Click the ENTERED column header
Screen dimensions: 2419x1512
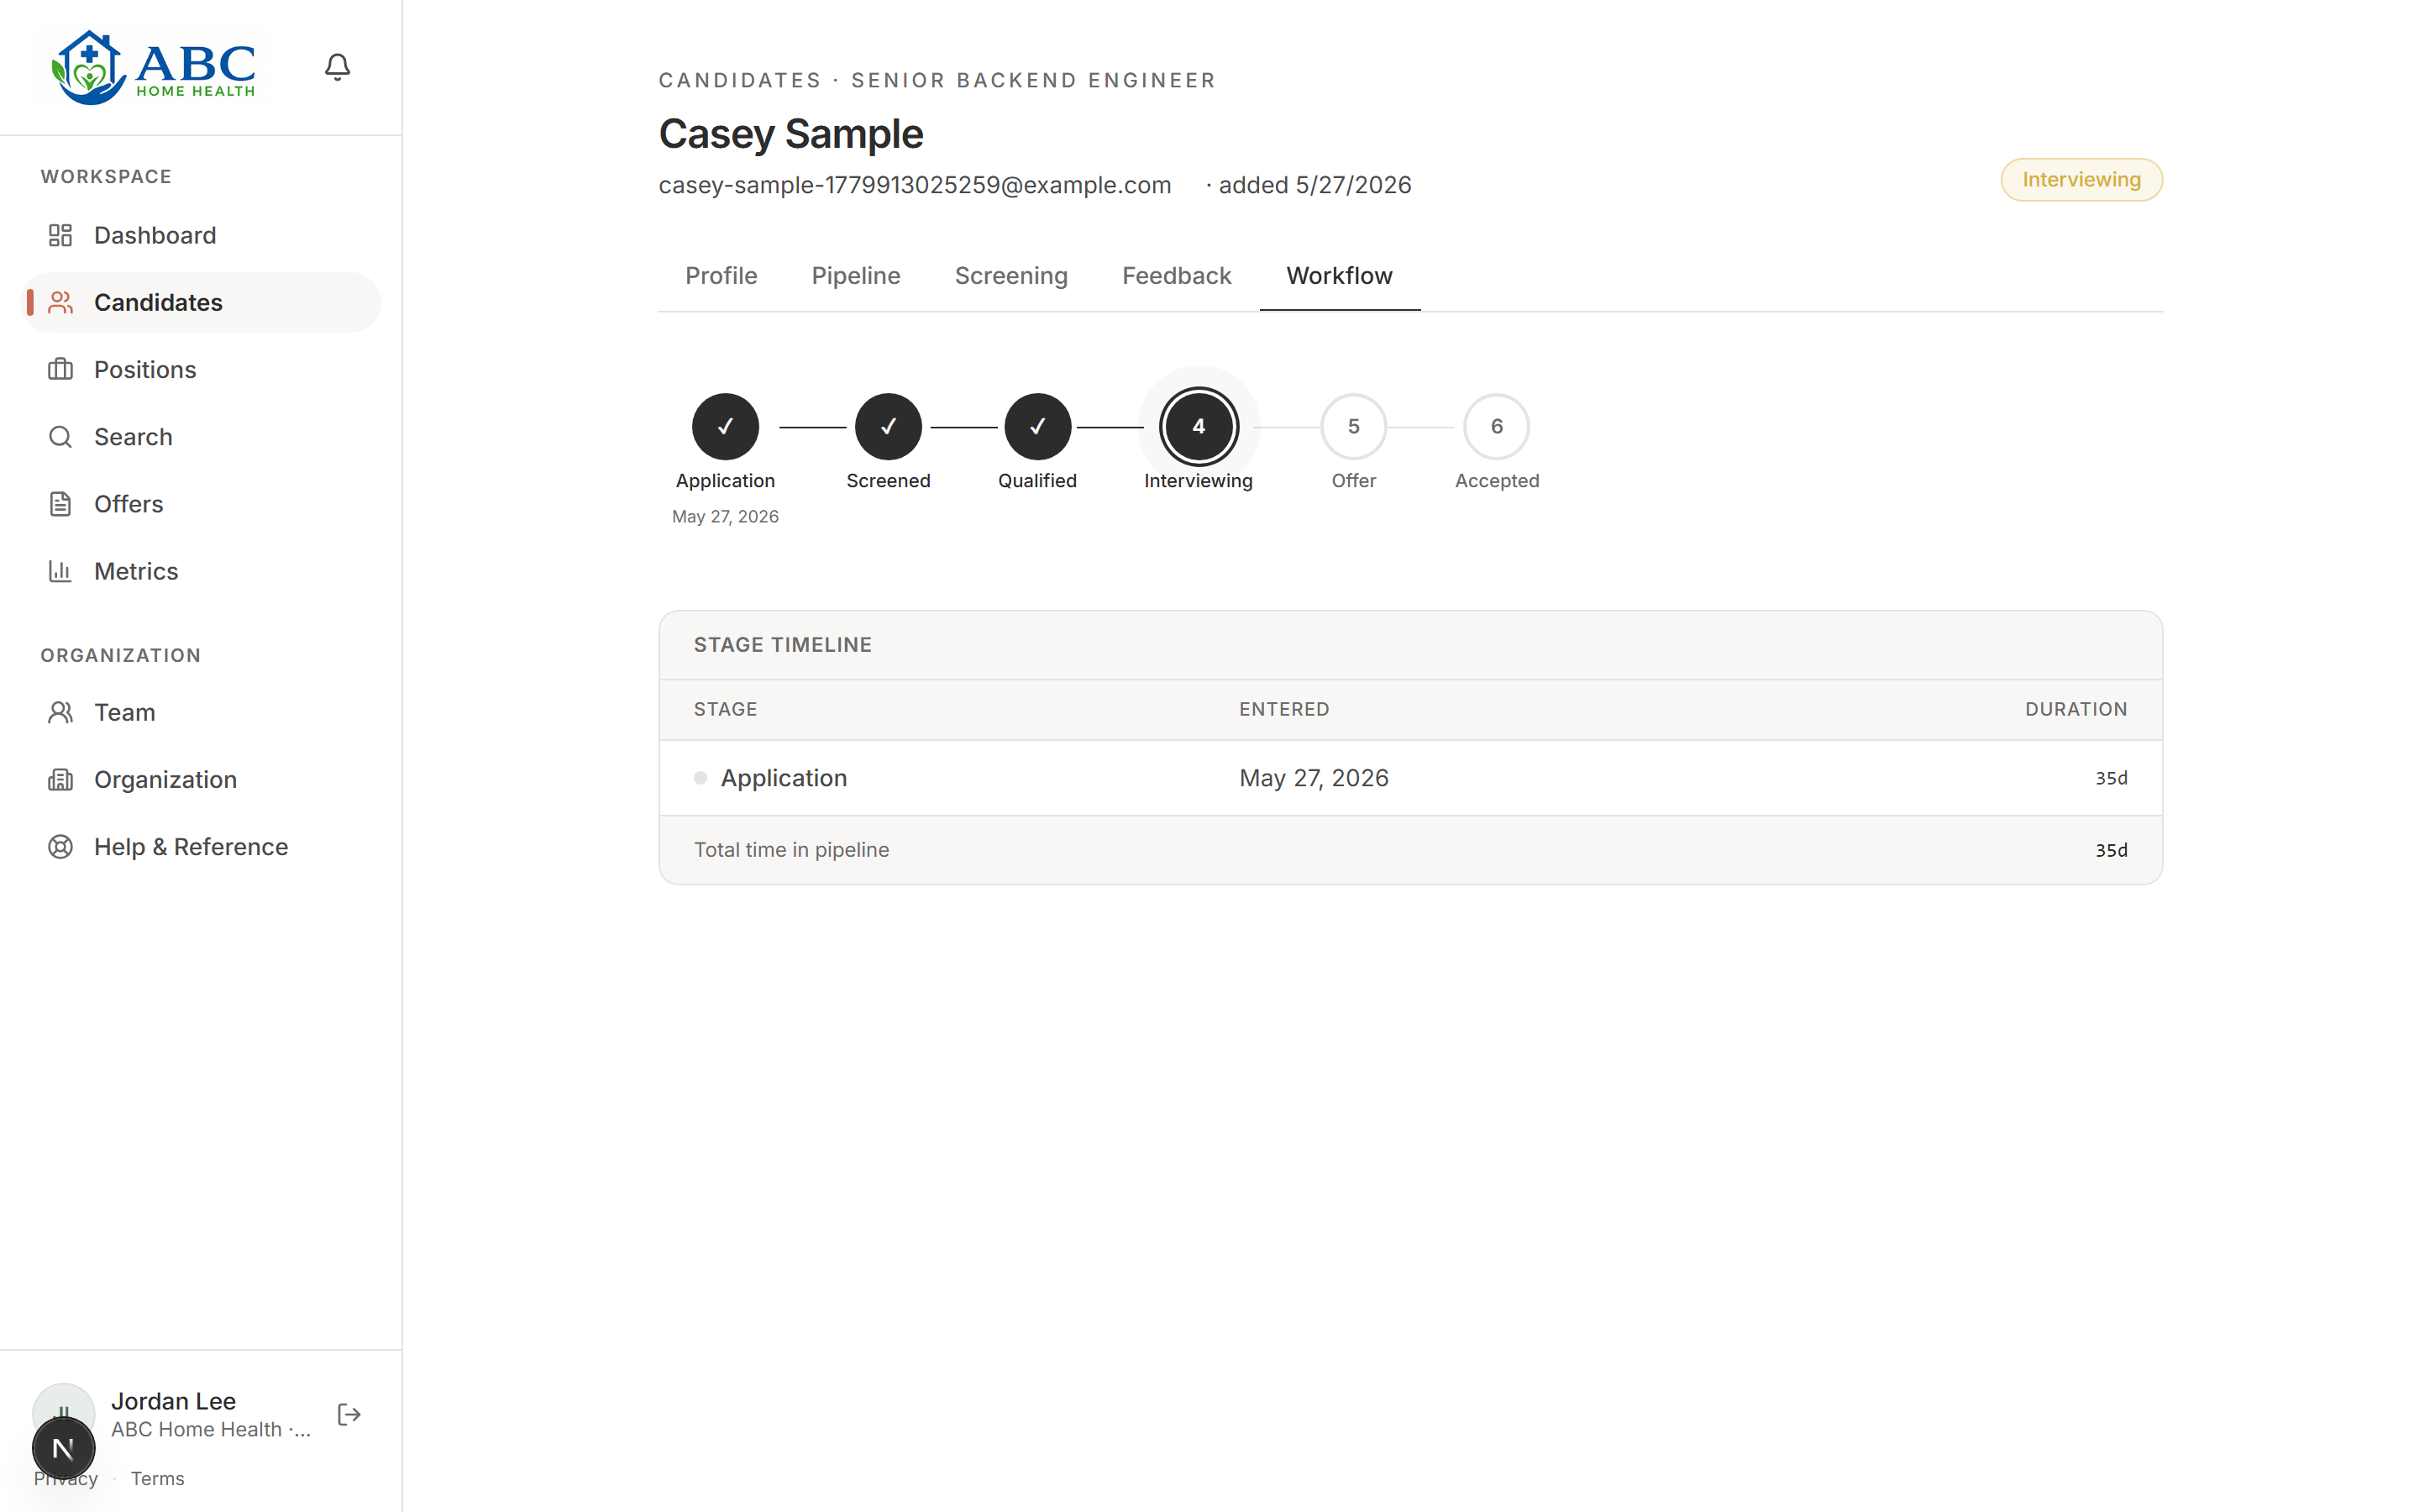click(1283, 709)
